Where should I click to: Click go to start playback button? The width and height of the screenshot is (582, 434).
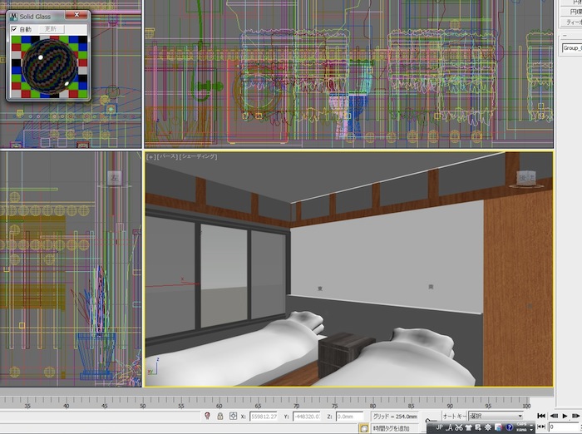541,416
